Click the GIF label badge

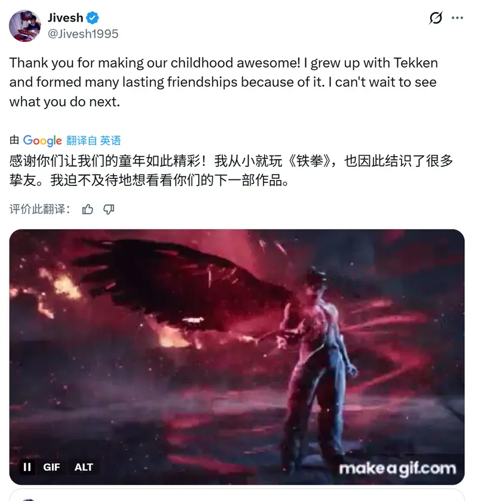click(x=51, y=467)
